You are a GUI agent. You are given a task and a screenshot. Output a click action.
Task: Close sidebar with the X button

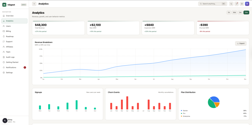34,4
